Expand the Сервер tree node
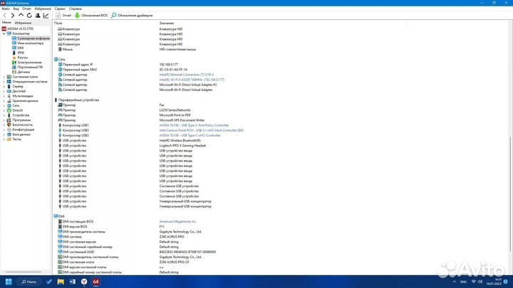This screenshot has width=513, height=288. click(x=4, y=87)
